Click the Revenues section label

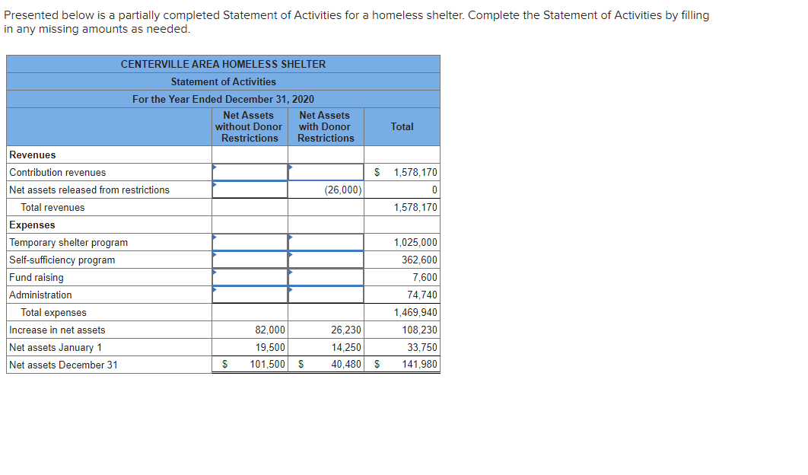[x=33, y=155]
